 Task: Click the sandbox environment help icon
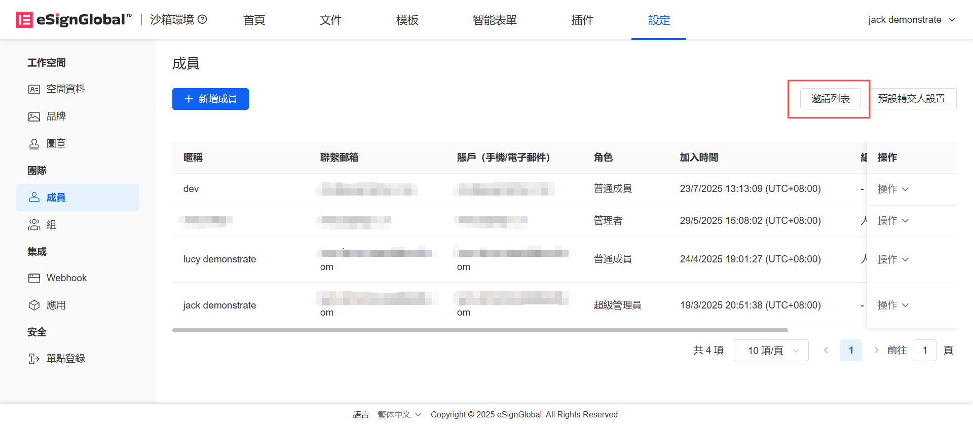tap(202, 20)
